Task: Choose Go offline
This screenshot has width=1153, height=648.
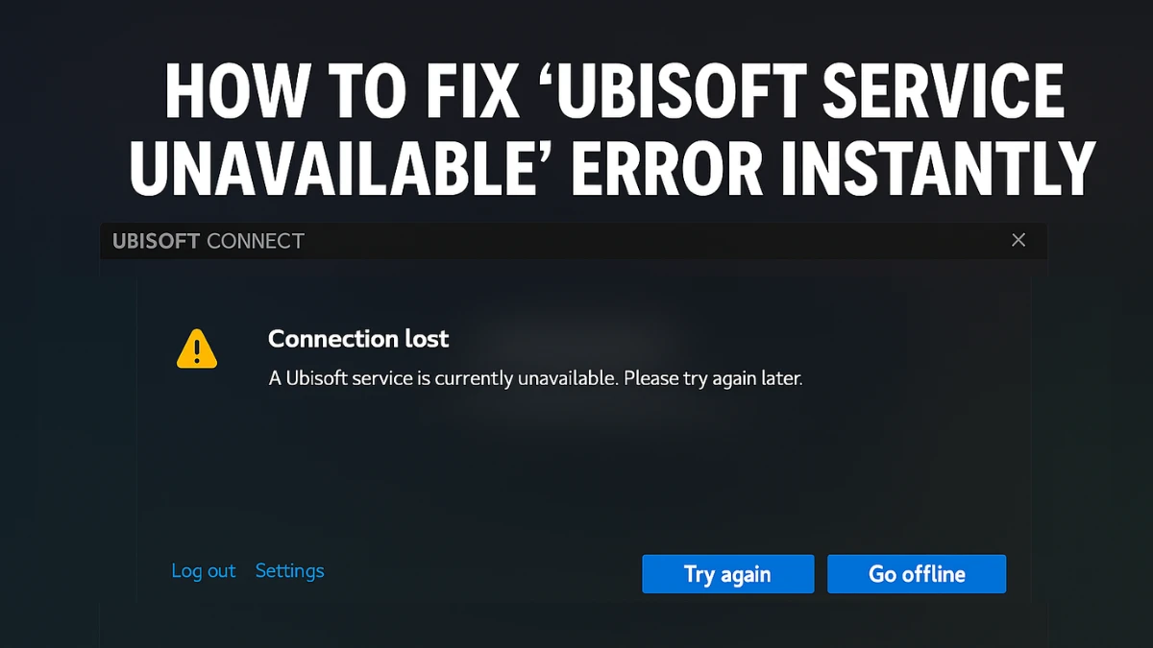Action: [x=917, y=574]
